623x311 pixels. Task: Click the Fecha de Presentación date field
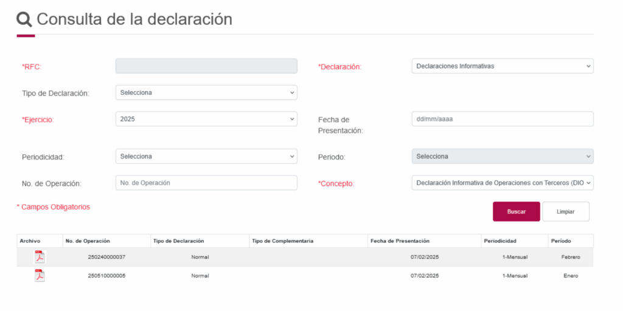point(502,119)
